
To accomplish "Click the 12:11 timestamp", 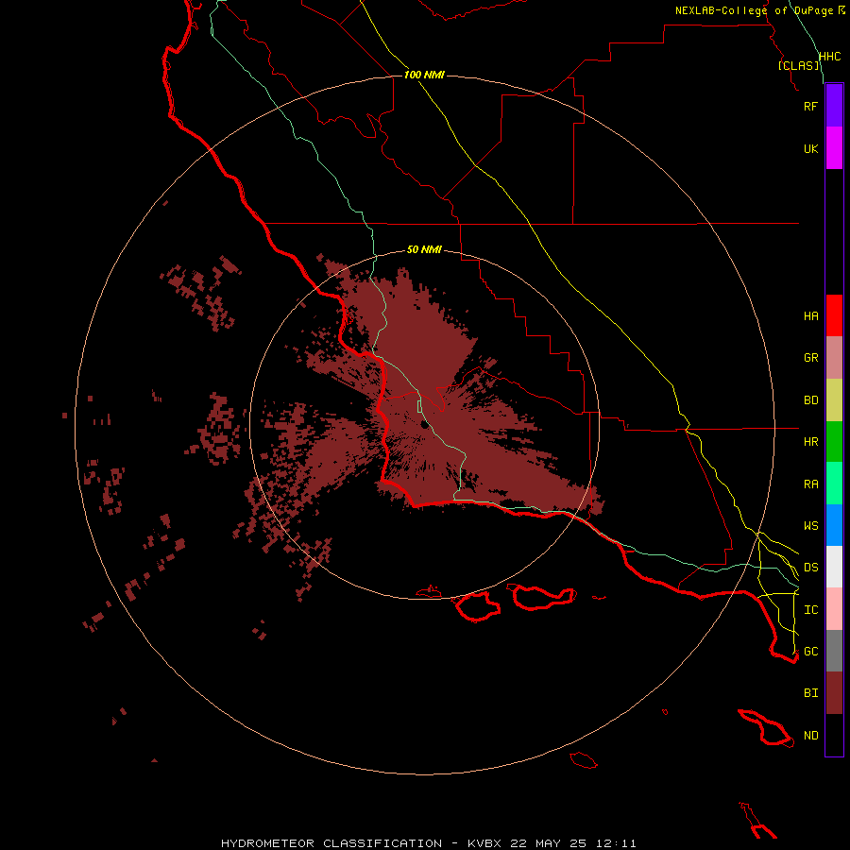I will click(616, 843).
